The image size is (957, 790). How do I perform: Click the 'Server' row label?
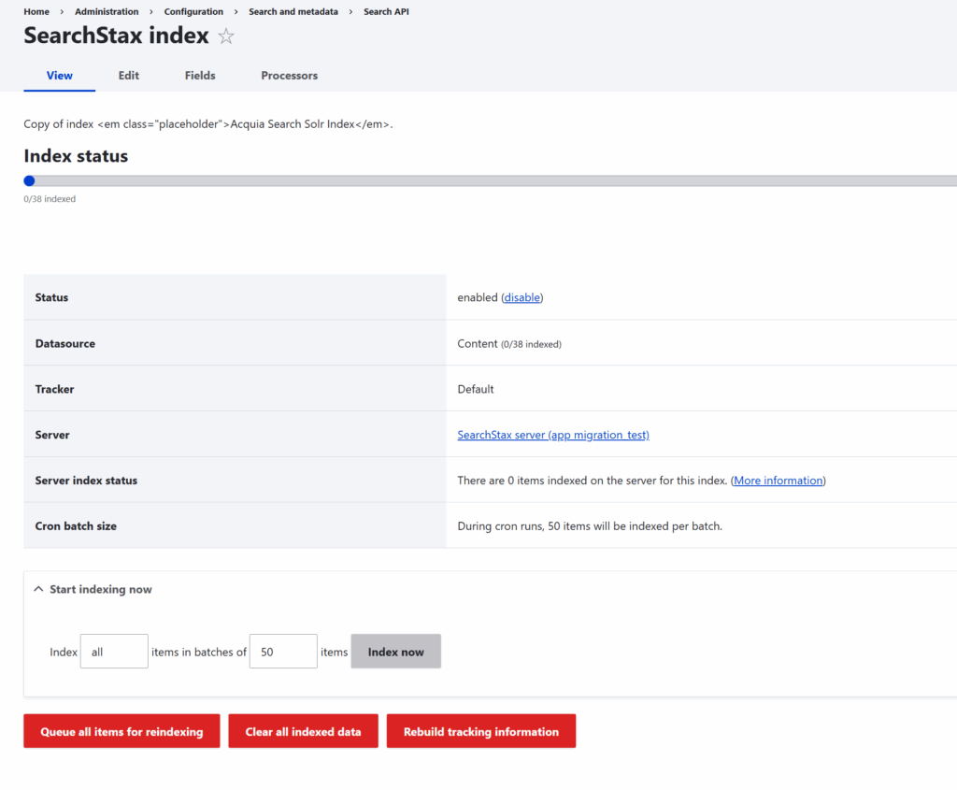click(x=52, y=435)
